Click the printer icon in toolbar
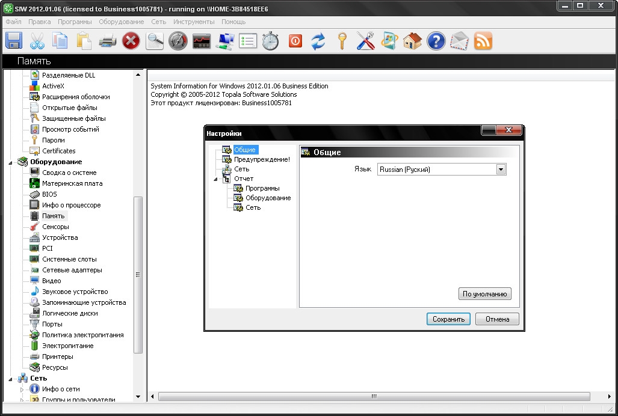 click(x=107, y=41)
